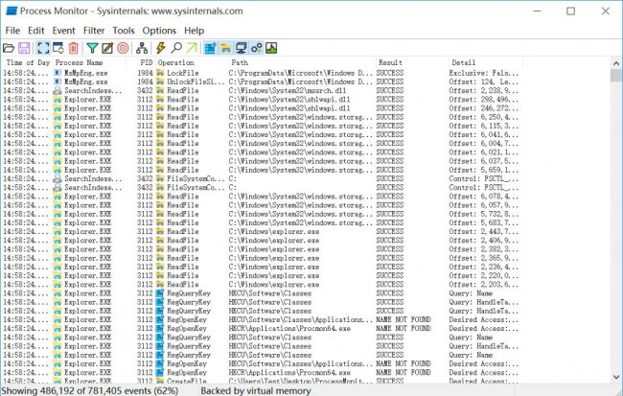The image size is (623, 396).
Task: Toggle Show Network Activity
Action: [x=241, y=48]
